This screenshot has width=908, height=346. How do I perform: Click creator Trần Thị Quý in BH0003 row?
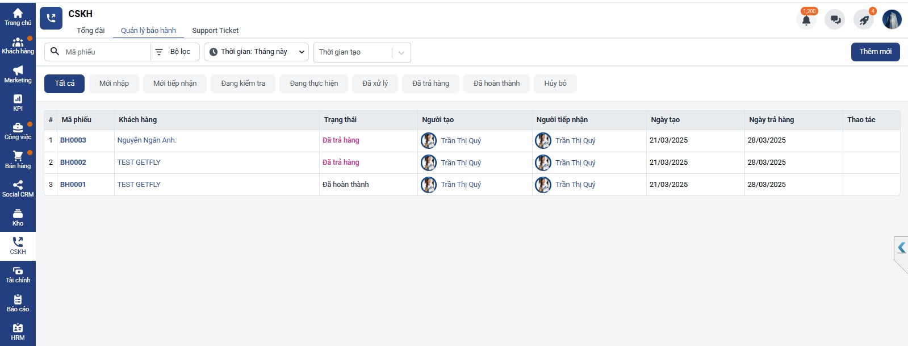click(x=461, y=141)
